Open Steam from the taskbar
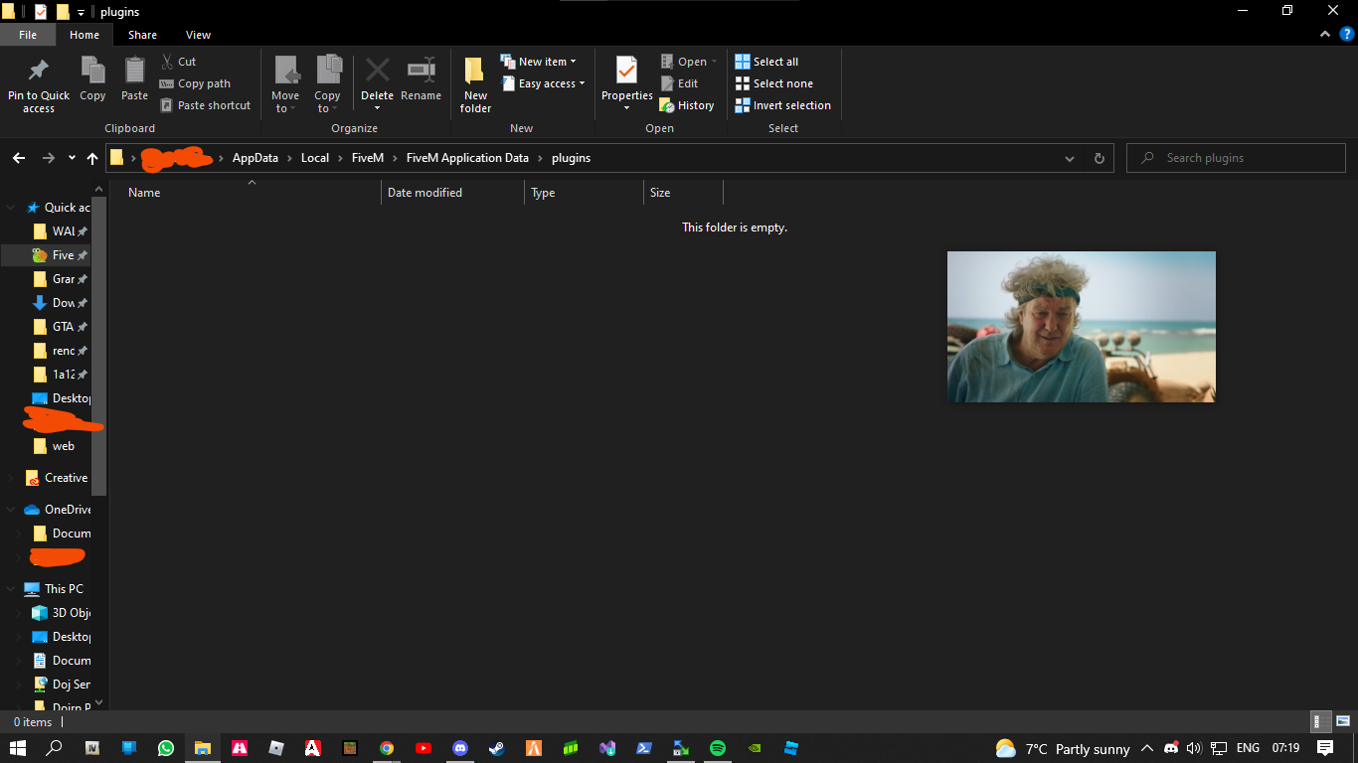 (496, 748)
